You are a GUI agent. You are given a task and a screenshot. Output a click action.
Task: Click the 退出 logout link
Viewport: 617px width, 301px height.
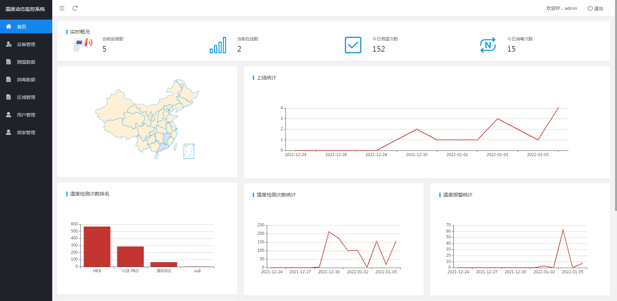[x=598, y=8]
